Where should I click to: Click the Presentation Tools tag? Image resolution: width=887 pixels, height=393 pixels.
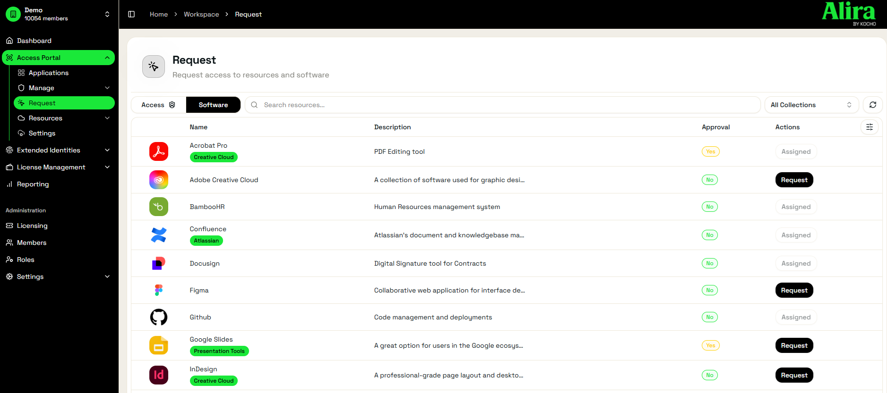[219, 351]
